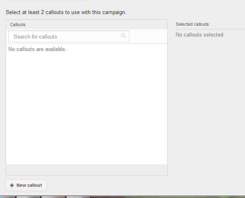Click the gray footer of Callouts panel
The width and height of the screenshot is (245, 198).
coord(87,169)
